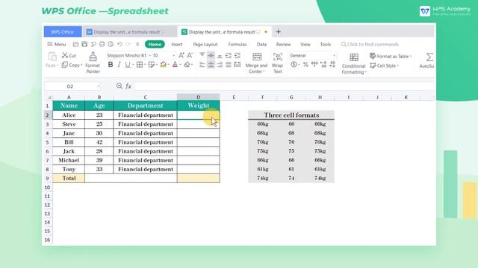Viewport: 478px width, 268px height.
Task: Click the 'Click to find commands' search box
Action: [x=370, y=45]
